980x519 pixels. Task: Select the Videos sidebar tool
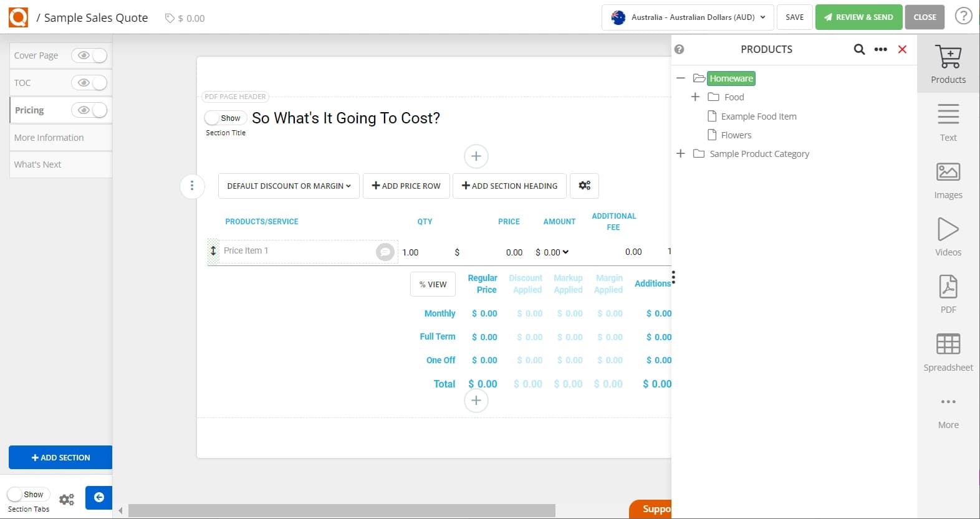pos(948,237)
